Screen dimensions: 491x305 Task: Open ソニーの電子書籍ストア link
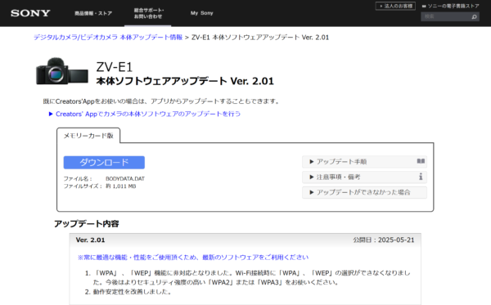point(453,6)
